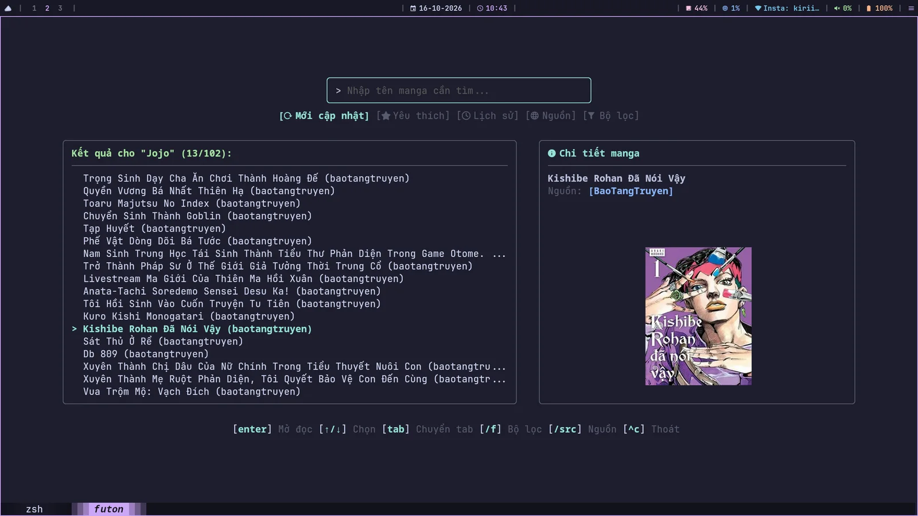The width and height of the screenshot is (918, 516).
Task: Click the calendar date 16-10-2026
Action: [x=436, y=8]
